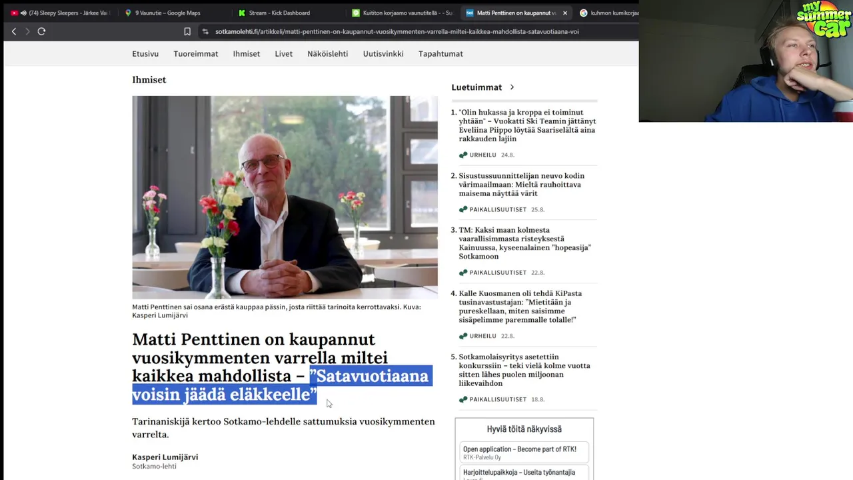The image size is (853, 480).
Task: Open article about Eveliina Piippo and Vuokatti Ski Team
Action: [527, 125]
